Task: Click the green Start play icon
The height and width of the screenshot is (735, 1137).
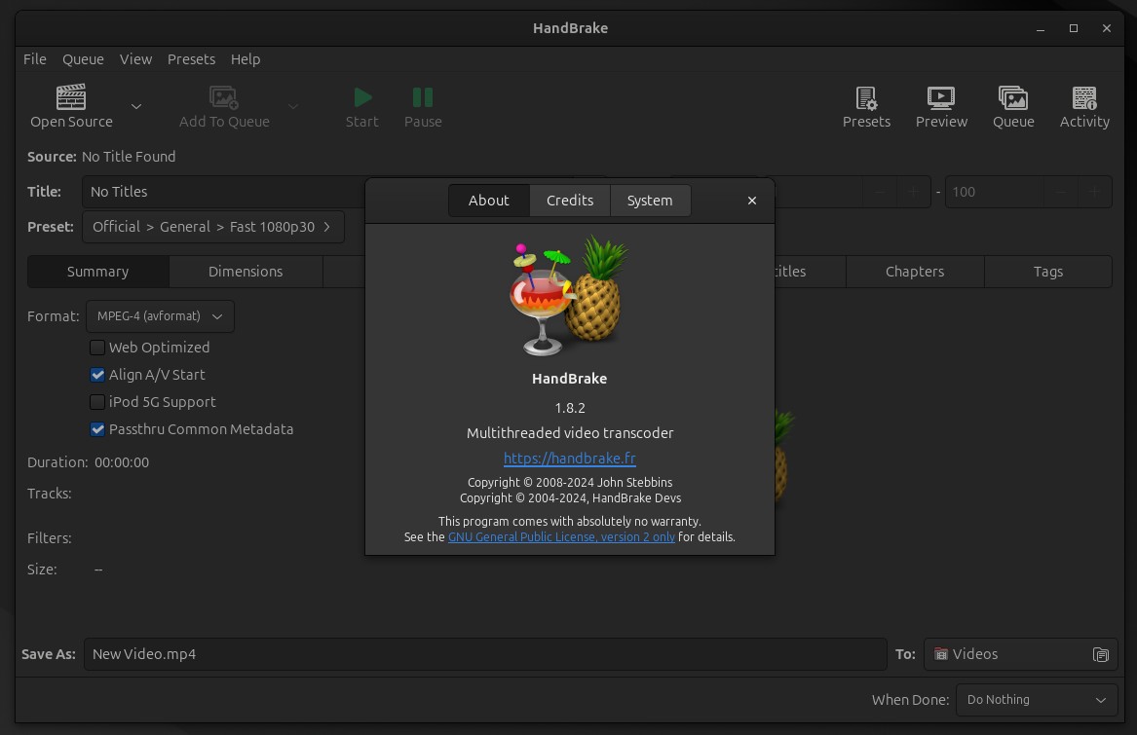Action: tap(361, 97)
